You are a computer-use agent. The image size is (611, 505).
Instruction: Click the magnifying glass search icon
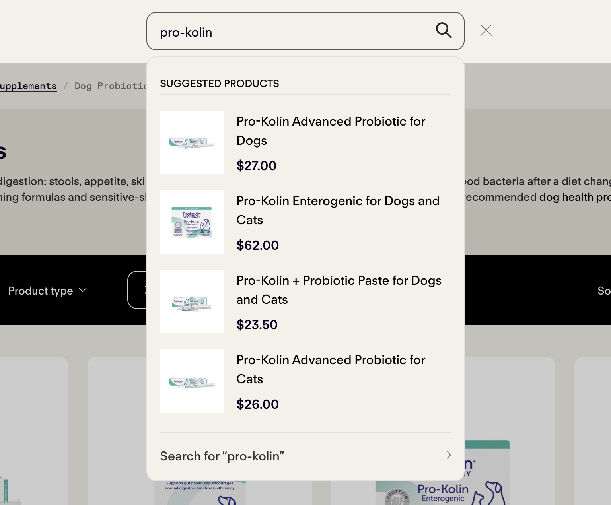point(444,30)
